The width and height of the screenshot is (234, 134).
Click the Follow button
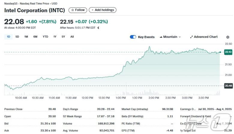click(78, 10)
